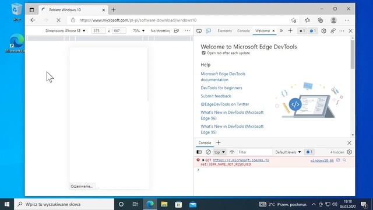Click the Windows taskbar search box
This screenshot has width=373, height=210.
point(64,204)
